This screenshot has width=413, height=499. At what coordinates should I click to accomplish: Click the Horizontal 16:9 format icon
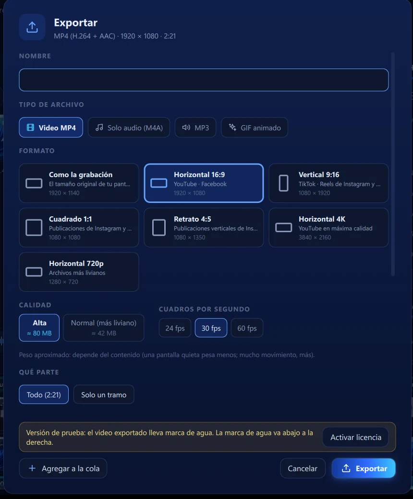click(159, 183)
